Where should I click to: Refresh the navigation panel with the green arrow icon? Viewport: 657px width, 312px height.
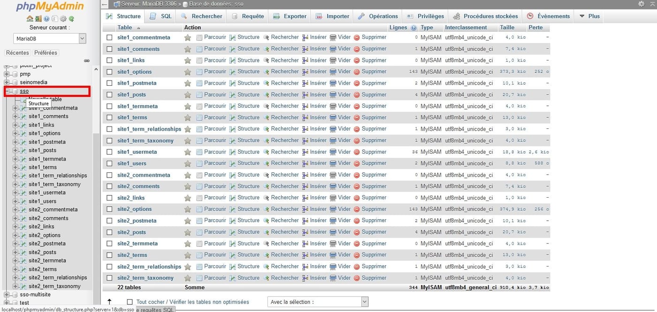click(x=71, y=18)
